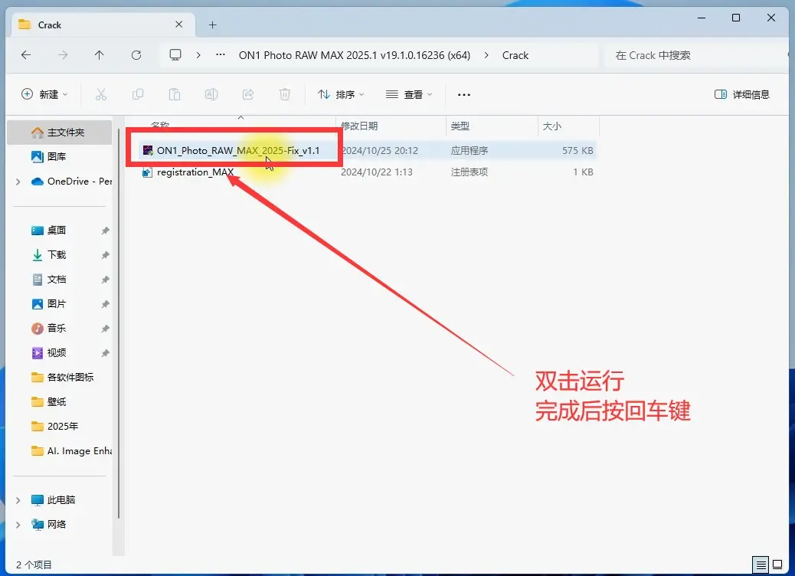Go back with the Back arrow
The width and height of the screenshot is (795, 576).
26,54
